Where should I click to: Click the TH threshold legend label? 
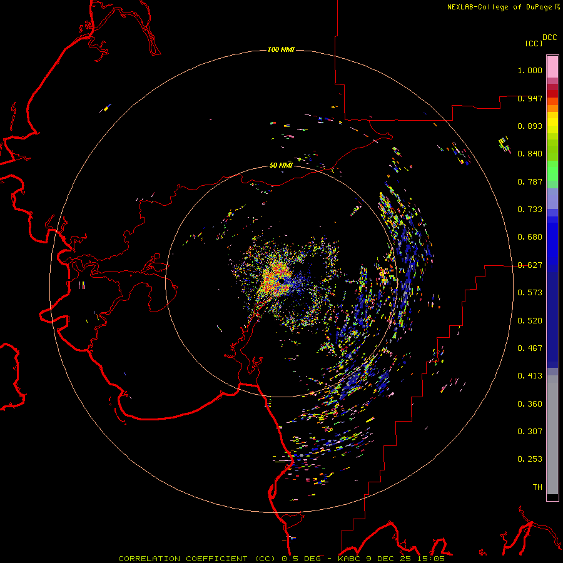pyautogui.click(x=537, y=487)
